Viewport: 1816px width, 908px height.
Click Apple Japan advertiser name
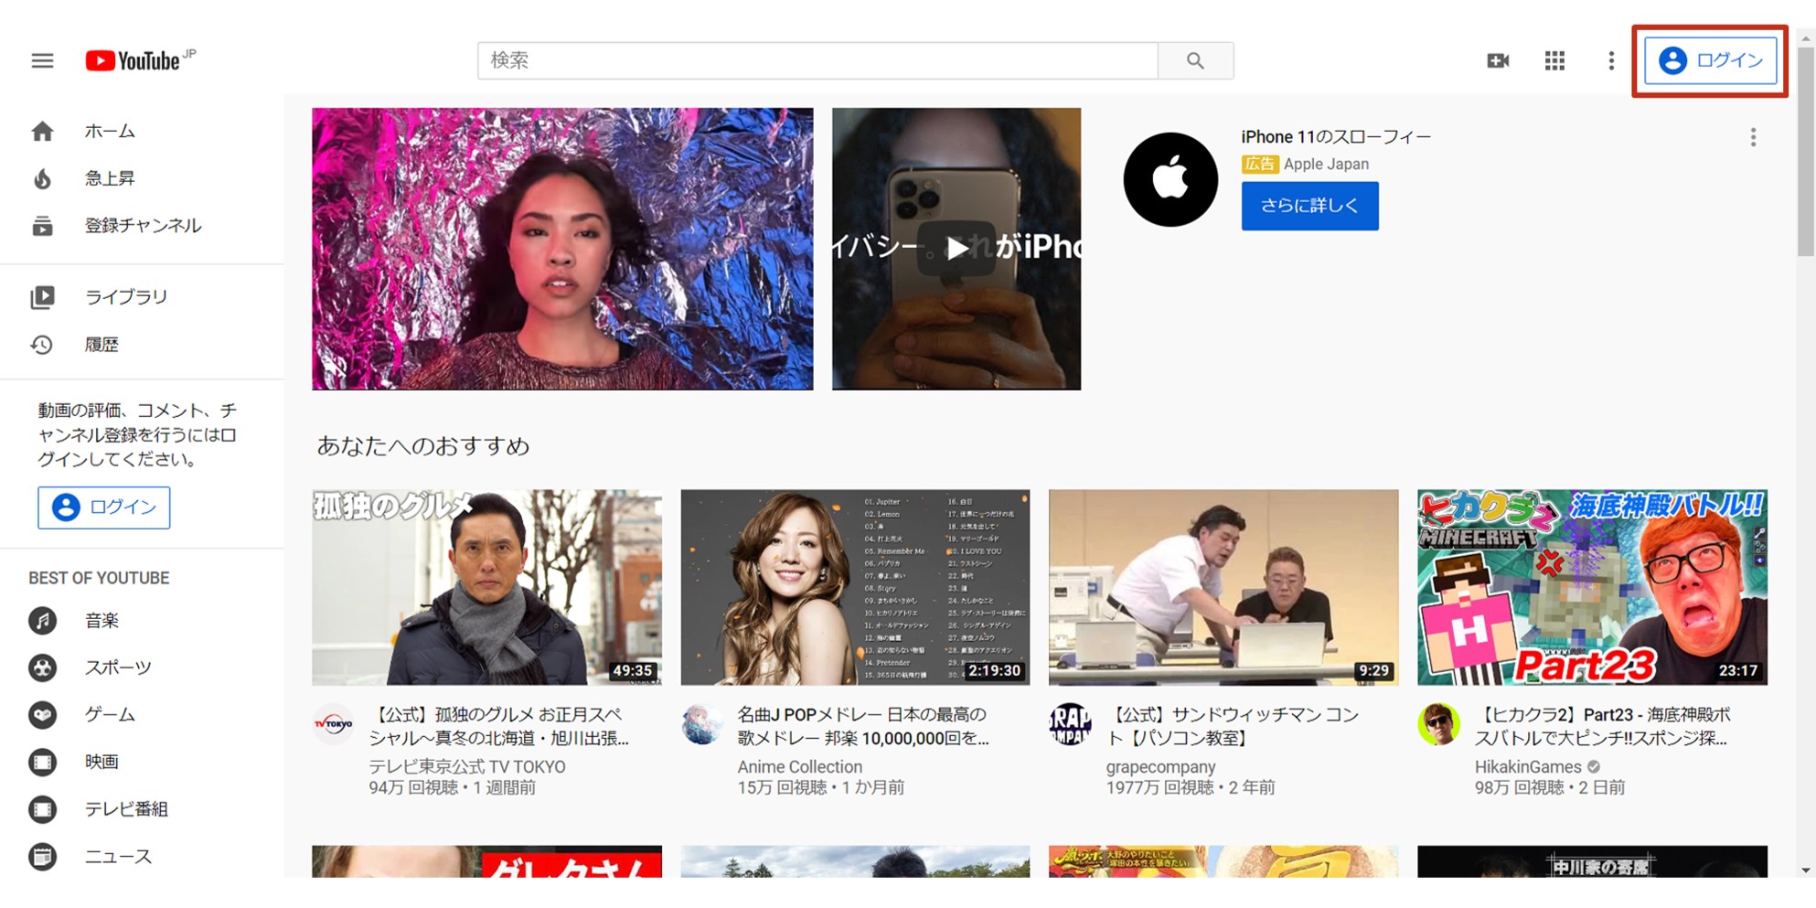(x=1326, y=165)
